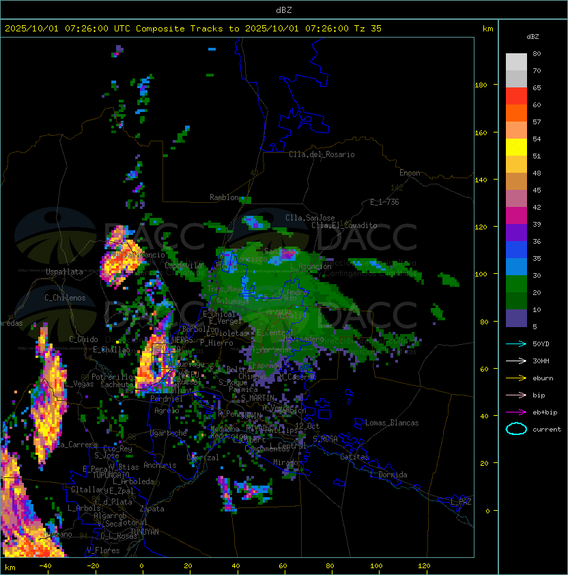Select the magenta swatch in dBZ scale
The image size is (568, 575).
(516, 216)
